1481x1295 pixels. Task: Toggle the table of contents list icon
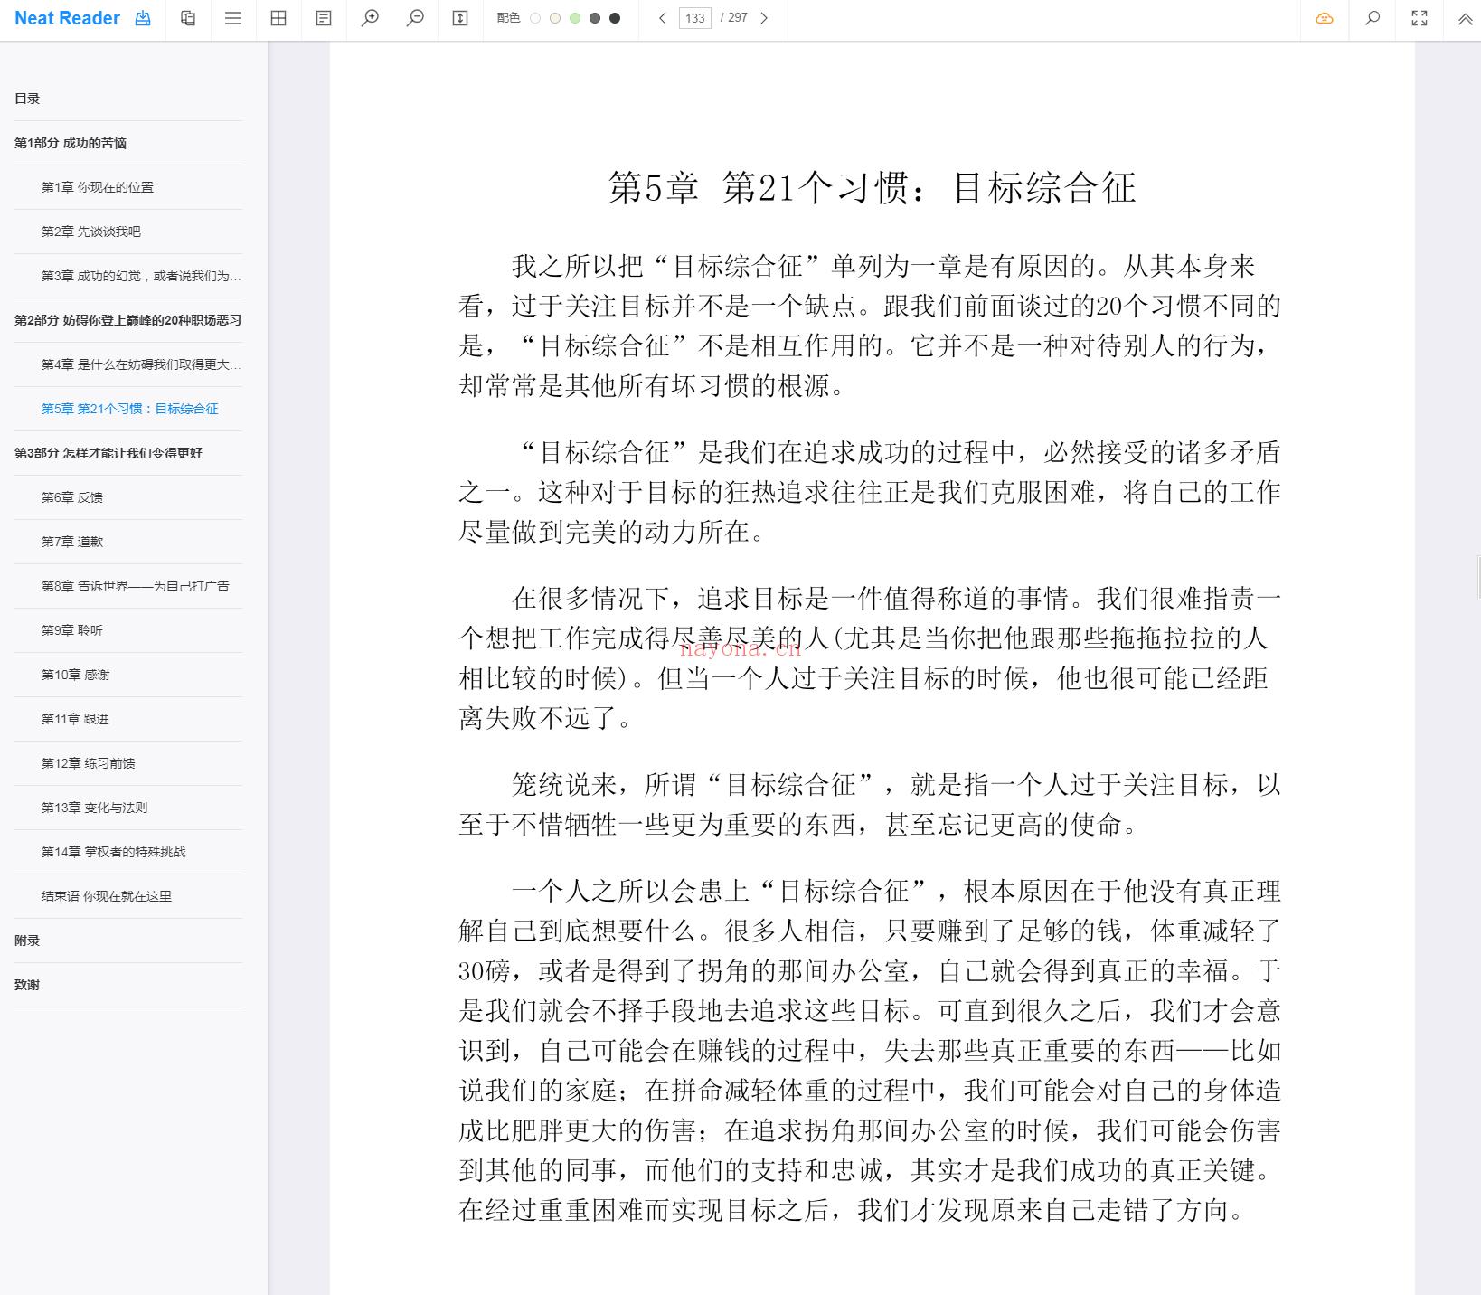pyautogui.click(x=233, y=18)
